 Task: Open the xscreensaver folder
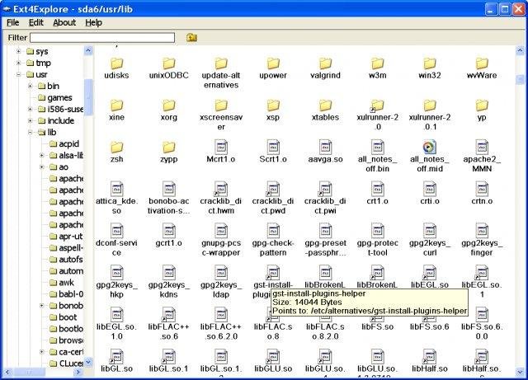point(221,106)
